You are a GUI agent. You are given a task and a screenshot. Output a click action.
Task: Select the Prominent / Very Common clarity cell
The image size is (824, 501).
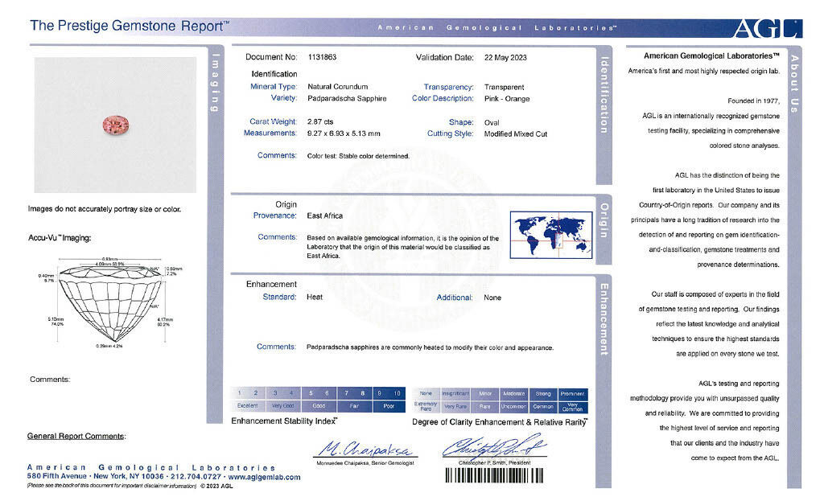(x=573, y=400)
